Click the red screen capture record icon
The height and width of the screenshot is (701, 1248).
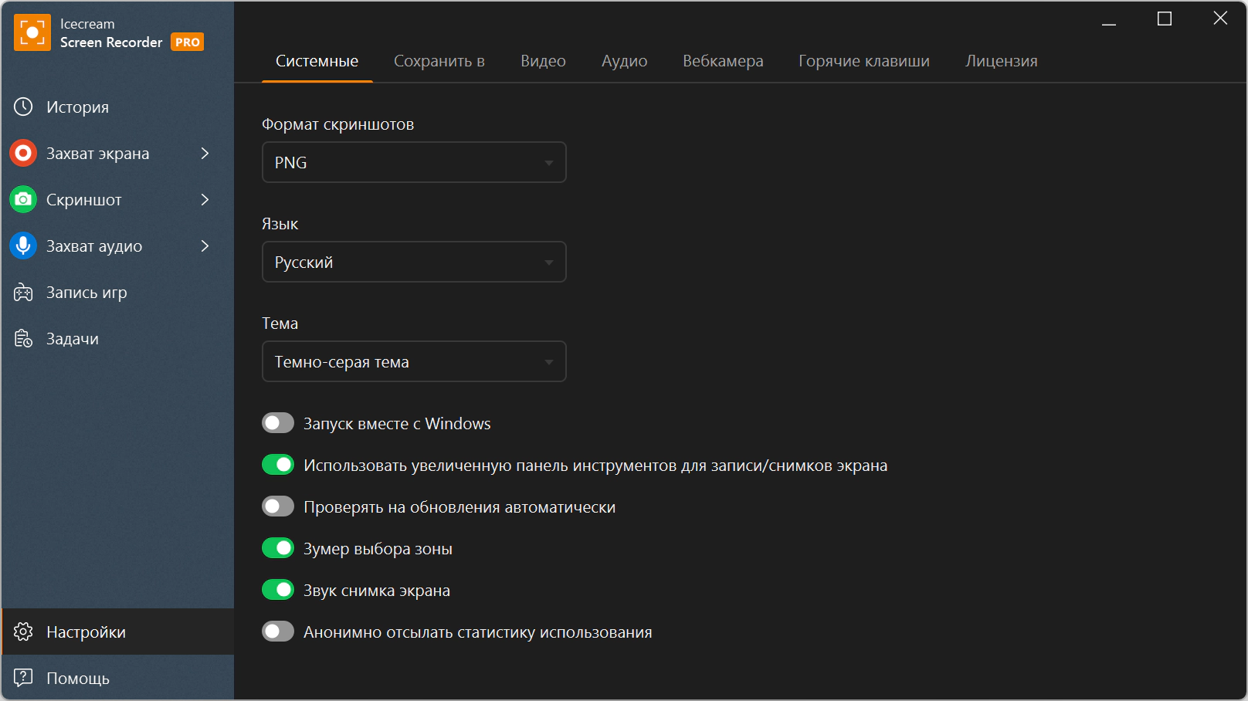pyautogui.click(x=23, y=153)
